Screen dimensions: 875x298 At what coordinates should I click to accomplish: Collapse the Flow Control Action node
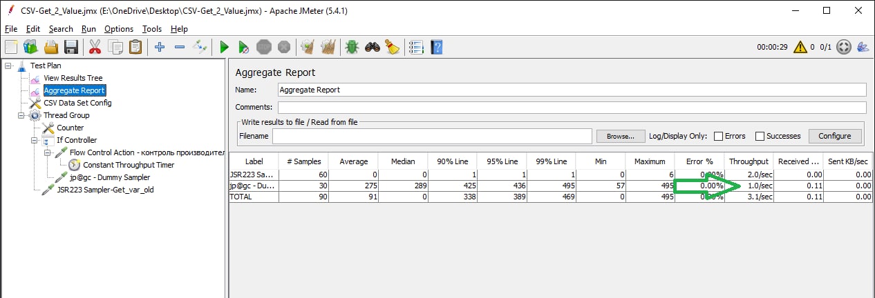pyautogui.click(x=47, y=152)
